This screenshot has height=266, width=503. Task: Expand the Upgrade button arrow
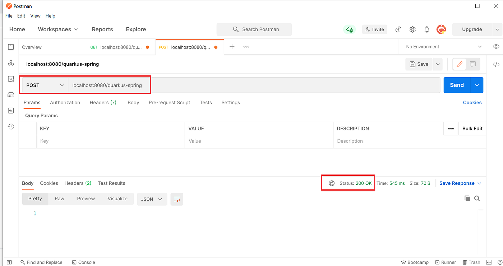(x=497, y=29)
